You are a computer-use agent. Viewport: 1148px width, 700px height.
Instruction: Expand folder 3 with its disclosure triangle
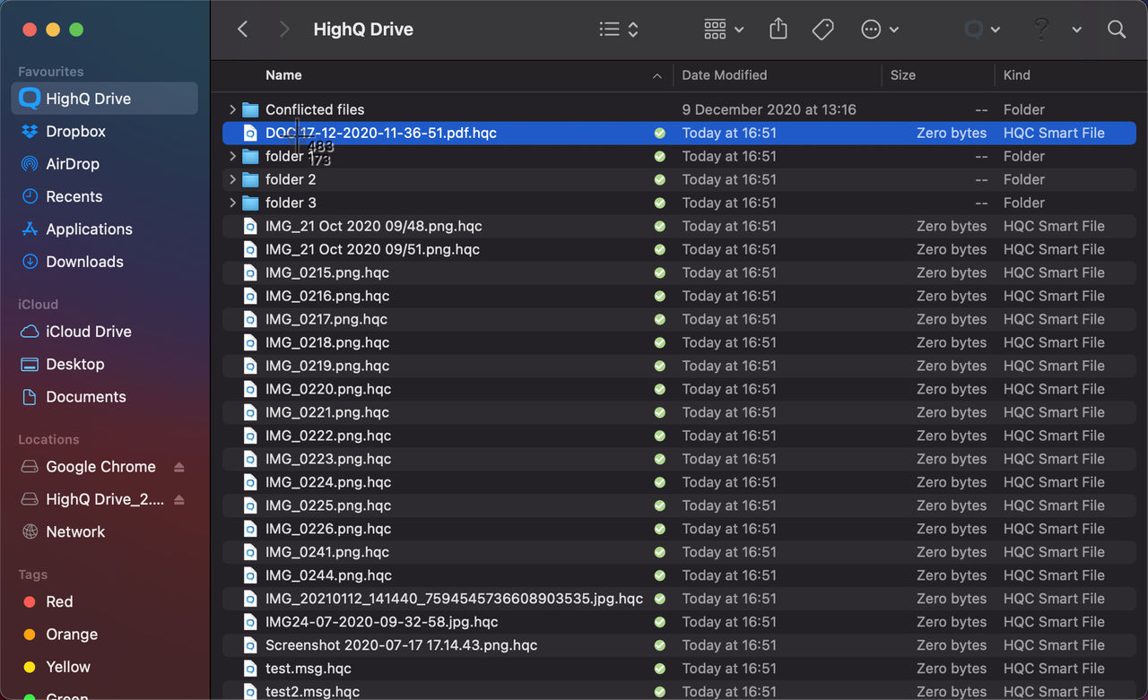pyautogui.click(x=232, y=203)
